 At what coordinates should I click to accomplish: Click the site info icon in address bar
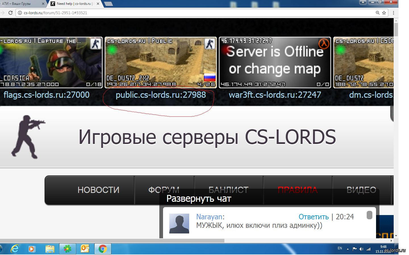[20, 13]
